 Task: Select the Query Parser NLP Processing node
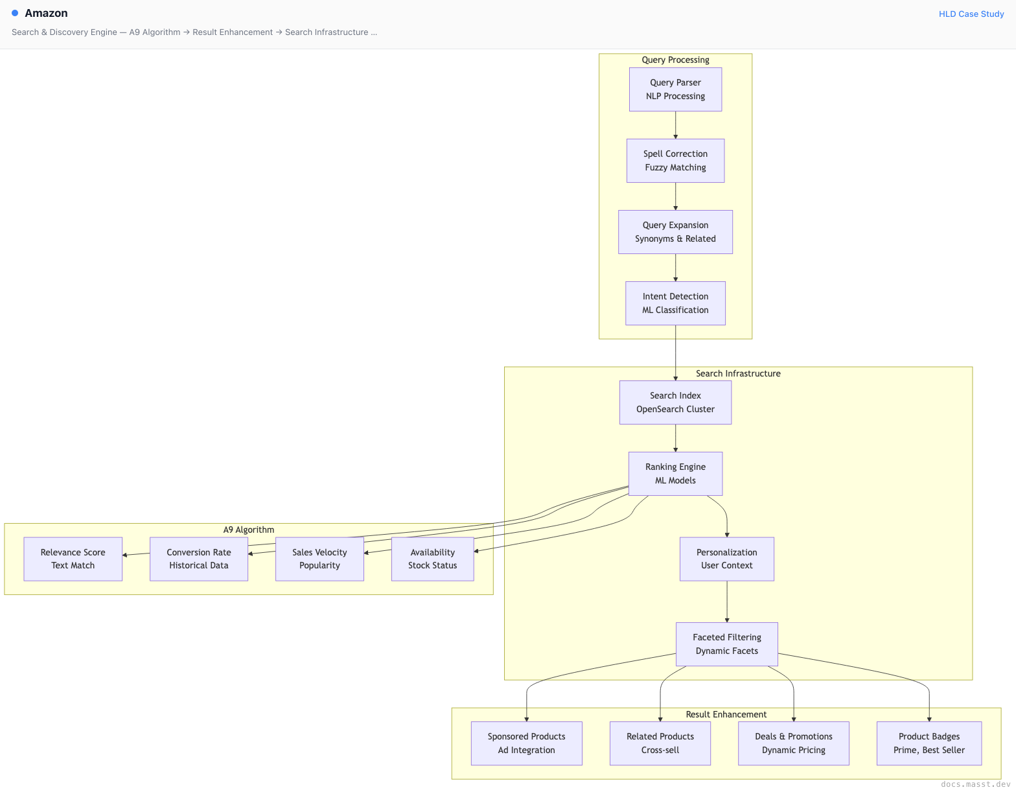[x=675, y=89]
